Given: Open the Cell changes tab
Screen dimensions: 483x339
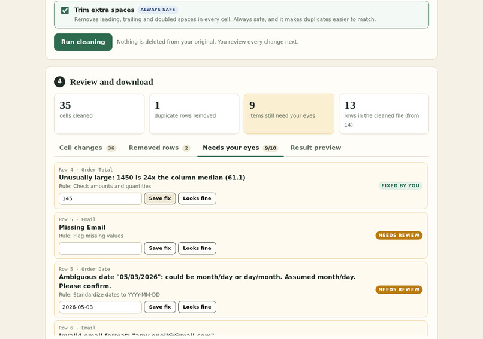Looking at the screenshot, I should 87,148.
